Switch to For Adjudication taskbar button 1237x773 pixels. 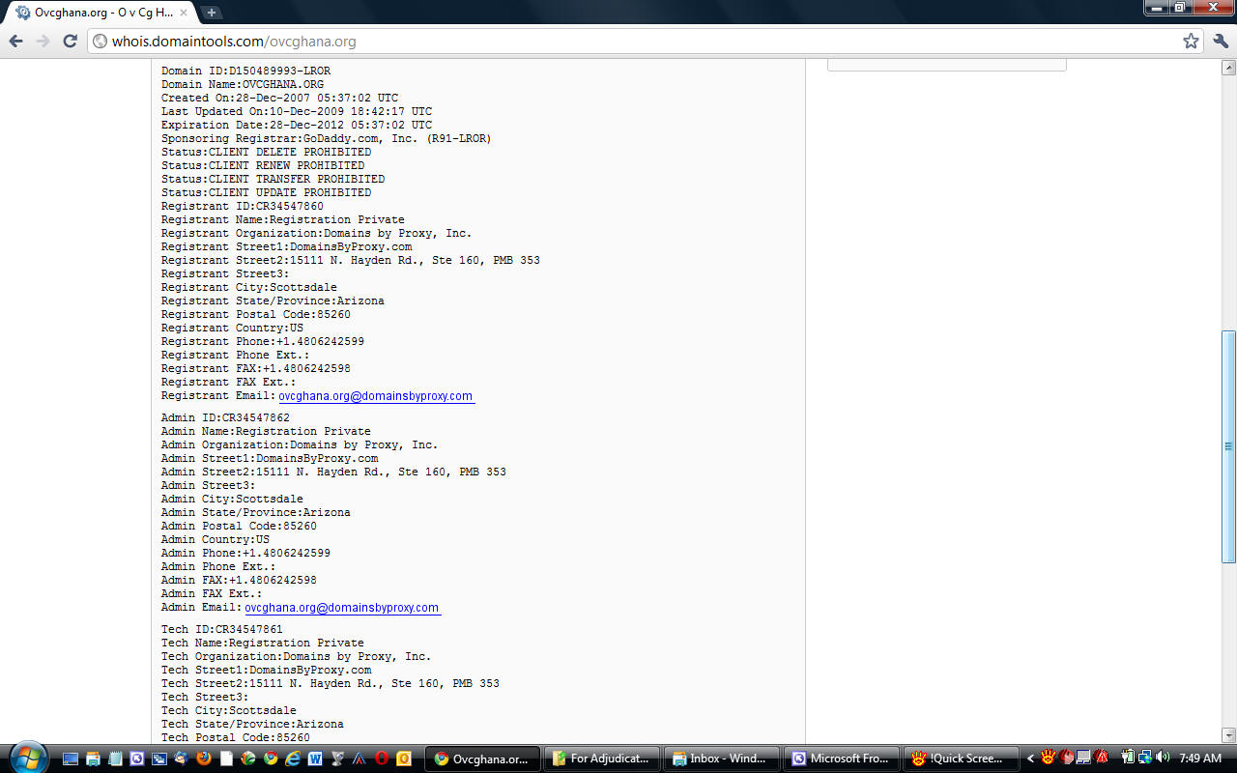[602, 759]
